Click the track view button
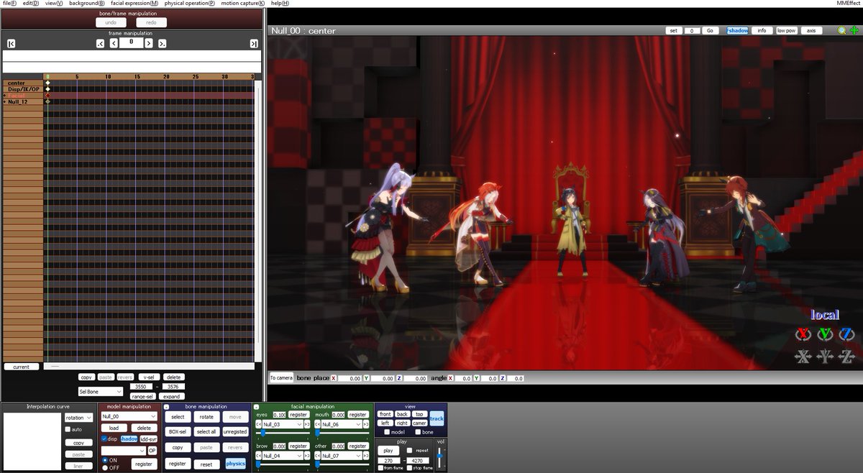863x473 pixels. pos(437,418)
